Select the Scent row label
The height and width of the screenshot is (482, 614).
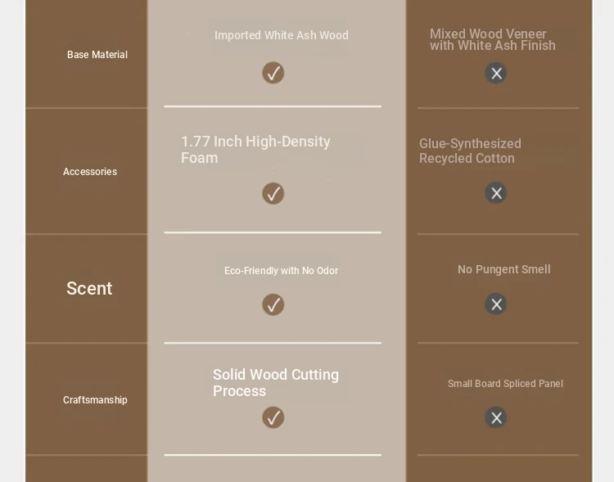(x=89, y=288)
